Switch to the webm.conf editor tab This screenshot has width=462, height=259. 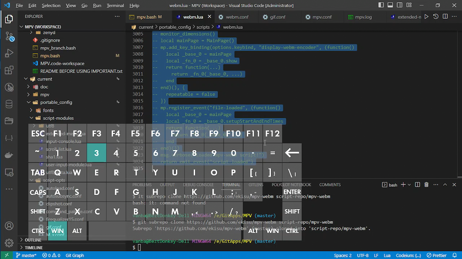(237, 17)
